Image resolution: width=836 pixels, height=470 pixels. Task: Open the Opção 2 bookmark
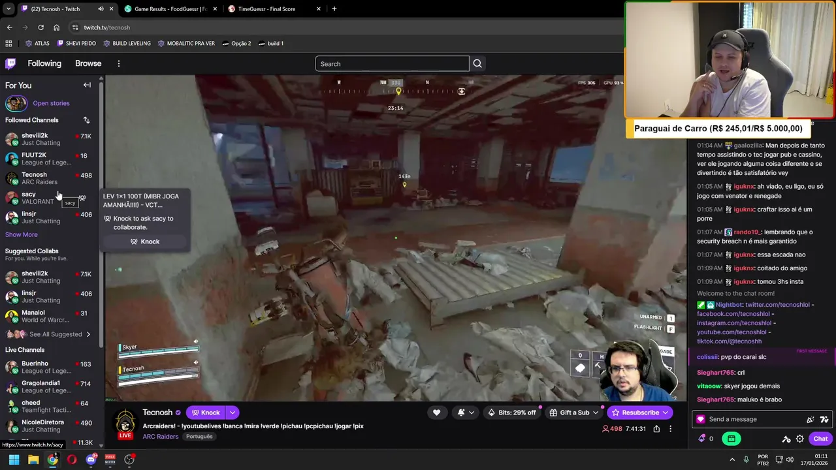(x=236, y=43)
